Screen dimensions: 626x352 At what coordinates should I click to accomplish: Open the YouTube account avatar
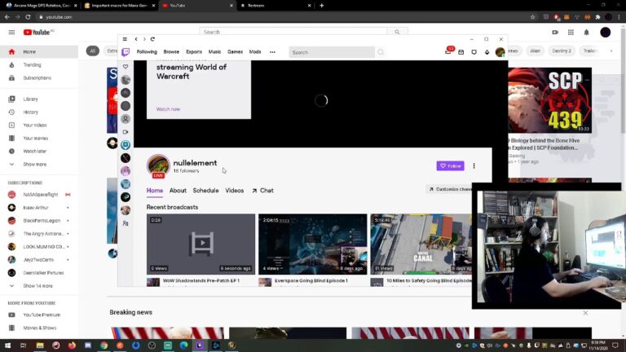click(x=606, y=33)
